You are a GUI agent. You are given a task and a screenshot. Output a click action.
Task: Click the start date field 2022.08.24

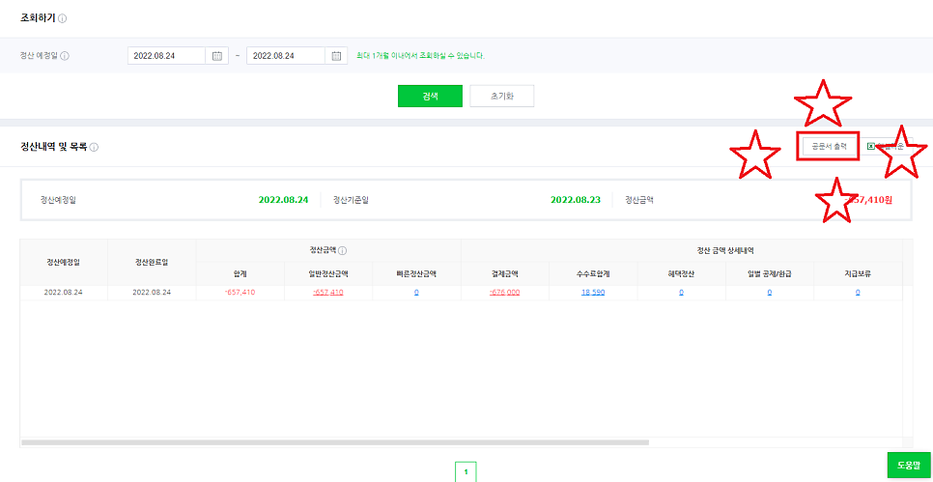point(166,56)
